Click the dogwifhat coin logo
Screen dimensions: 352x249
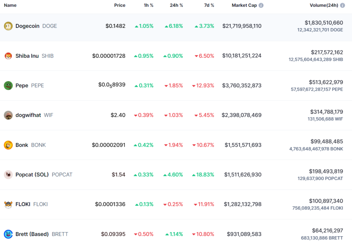click(x=8, y=115)
